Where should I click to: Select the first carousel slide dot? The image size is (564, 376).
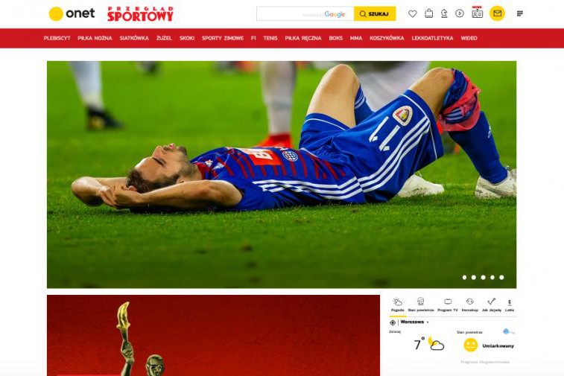pos(464,277)
